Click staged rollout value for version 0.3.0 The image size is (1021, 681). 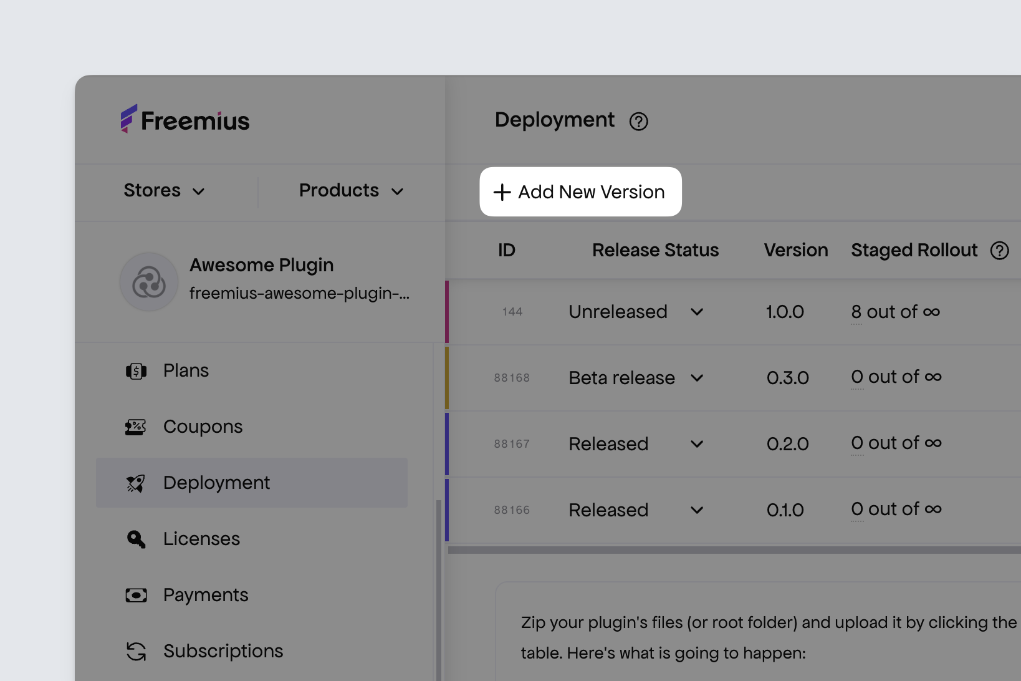tap(896, 377)
